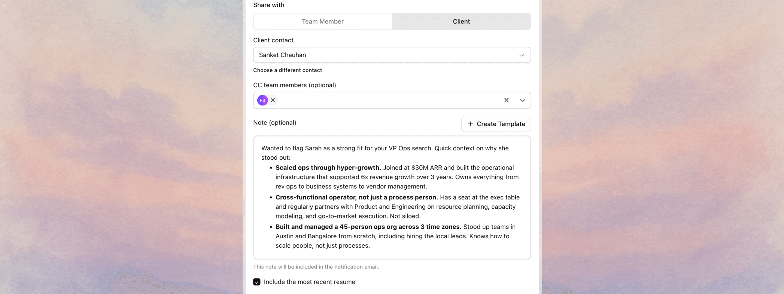The width and height of the screenshot is (784, 294).
Task: Click inside the note text area
Action: pyautogui.click(x=392, y=197)
